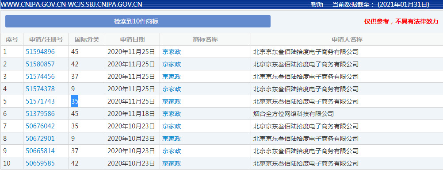Click date 2020年10月23日 in row 50676042

tap(131, 126)
